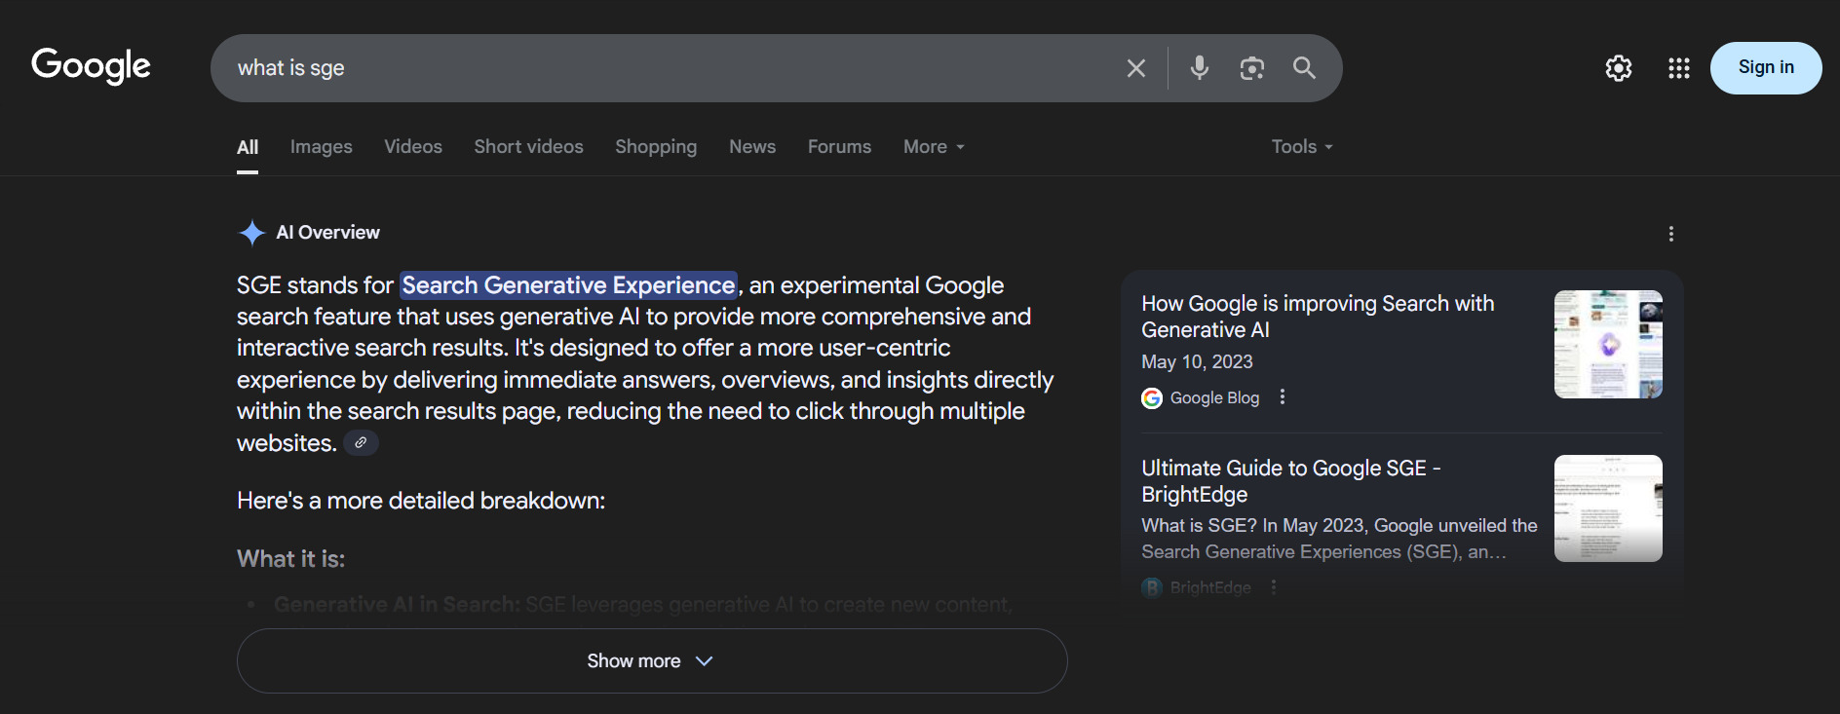Open three-dot menu beside BrightEdge
Image resolution: width=1840 pixels, height=714 pixels.
click(1274, 587)
